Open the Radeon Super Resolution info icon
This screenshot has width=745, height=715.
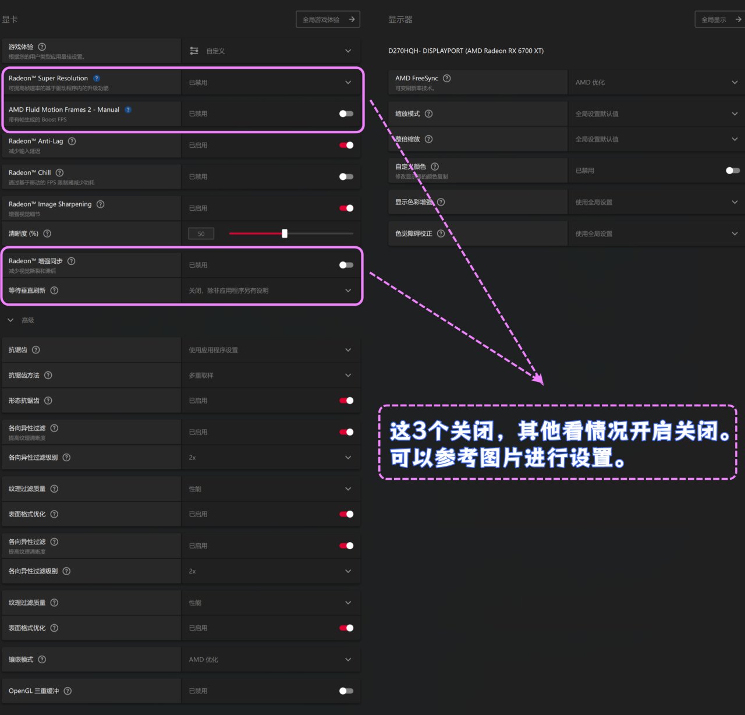(x=97, y=78)
